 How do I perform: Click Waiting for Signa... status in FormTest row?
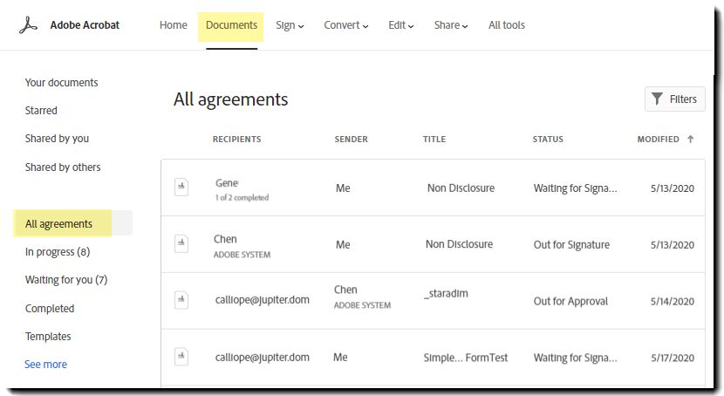coord(576,358)
